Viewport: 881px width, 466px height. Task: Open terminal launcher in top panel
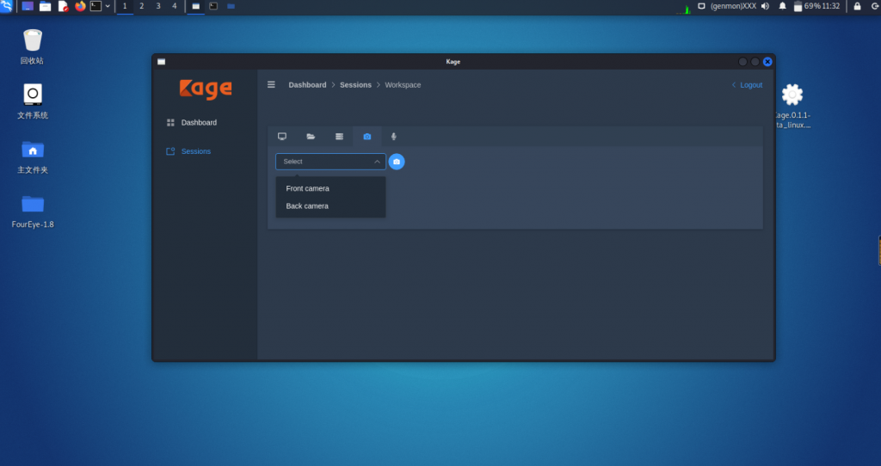pyautogui.click(x=96, y=6)
